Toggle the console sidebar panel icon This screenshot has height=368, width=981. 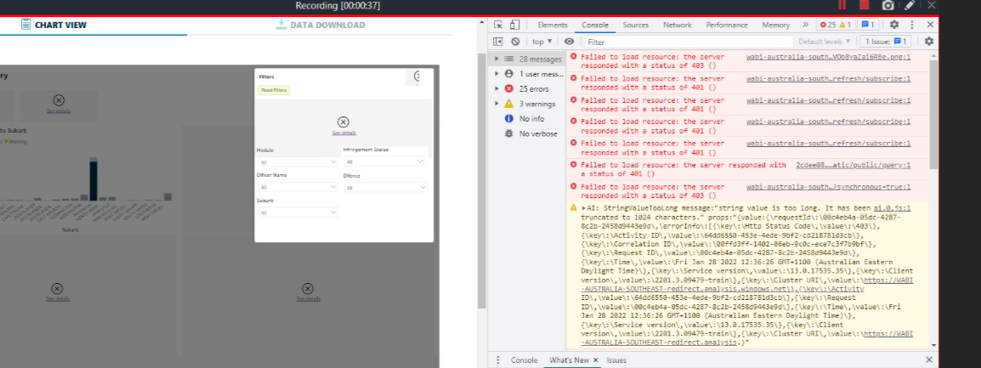[x=498, y=42]
